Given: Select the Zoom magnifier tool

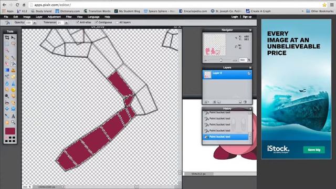Looking at the screenshot, I should 13,122.
